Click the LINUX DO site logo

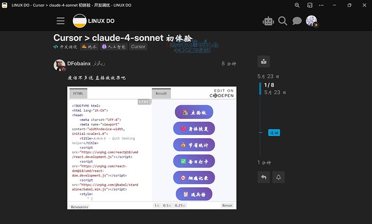(x=94, y=21)
